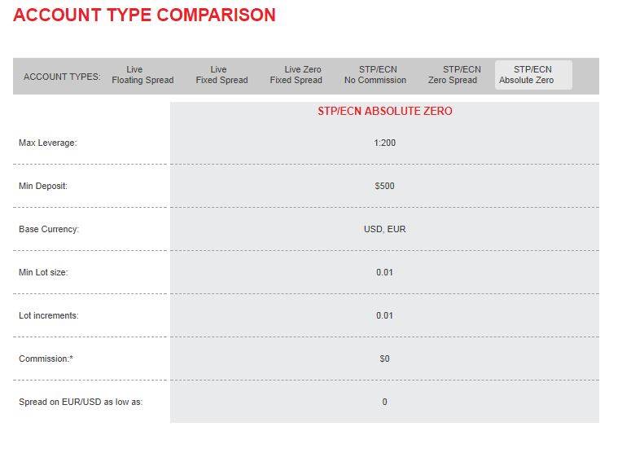
Task: Click the Lot increments row label
Action: pyautogui.click(x=49, y=315)
